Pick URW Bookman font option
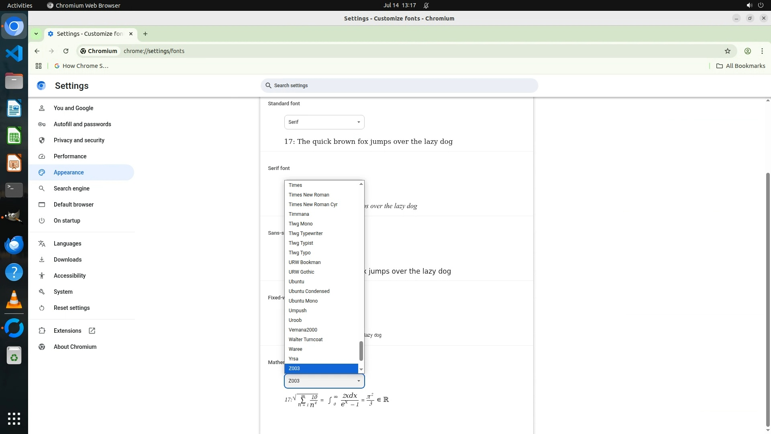Image resolution: width=771 pixels, height=434 pixels. click(x=304, y=262)
